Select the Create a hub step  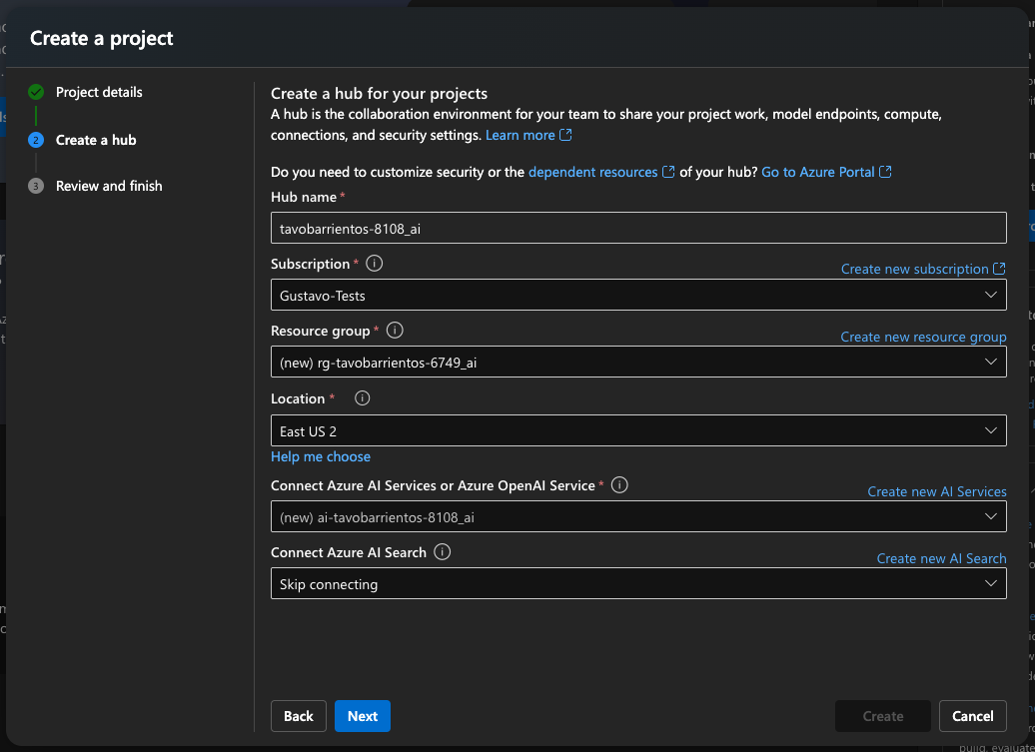coord(96,140)
